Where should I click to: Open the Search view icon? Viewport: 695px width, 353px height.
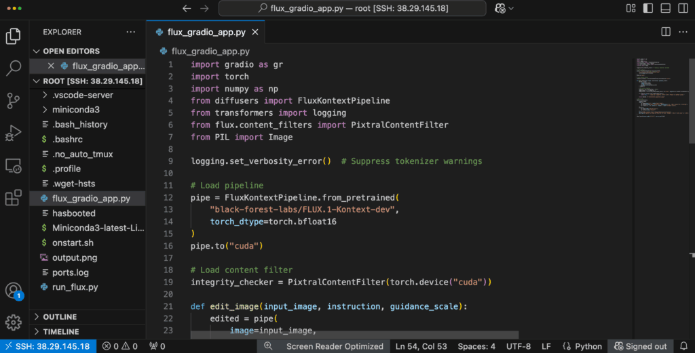(x=14, y=68)
